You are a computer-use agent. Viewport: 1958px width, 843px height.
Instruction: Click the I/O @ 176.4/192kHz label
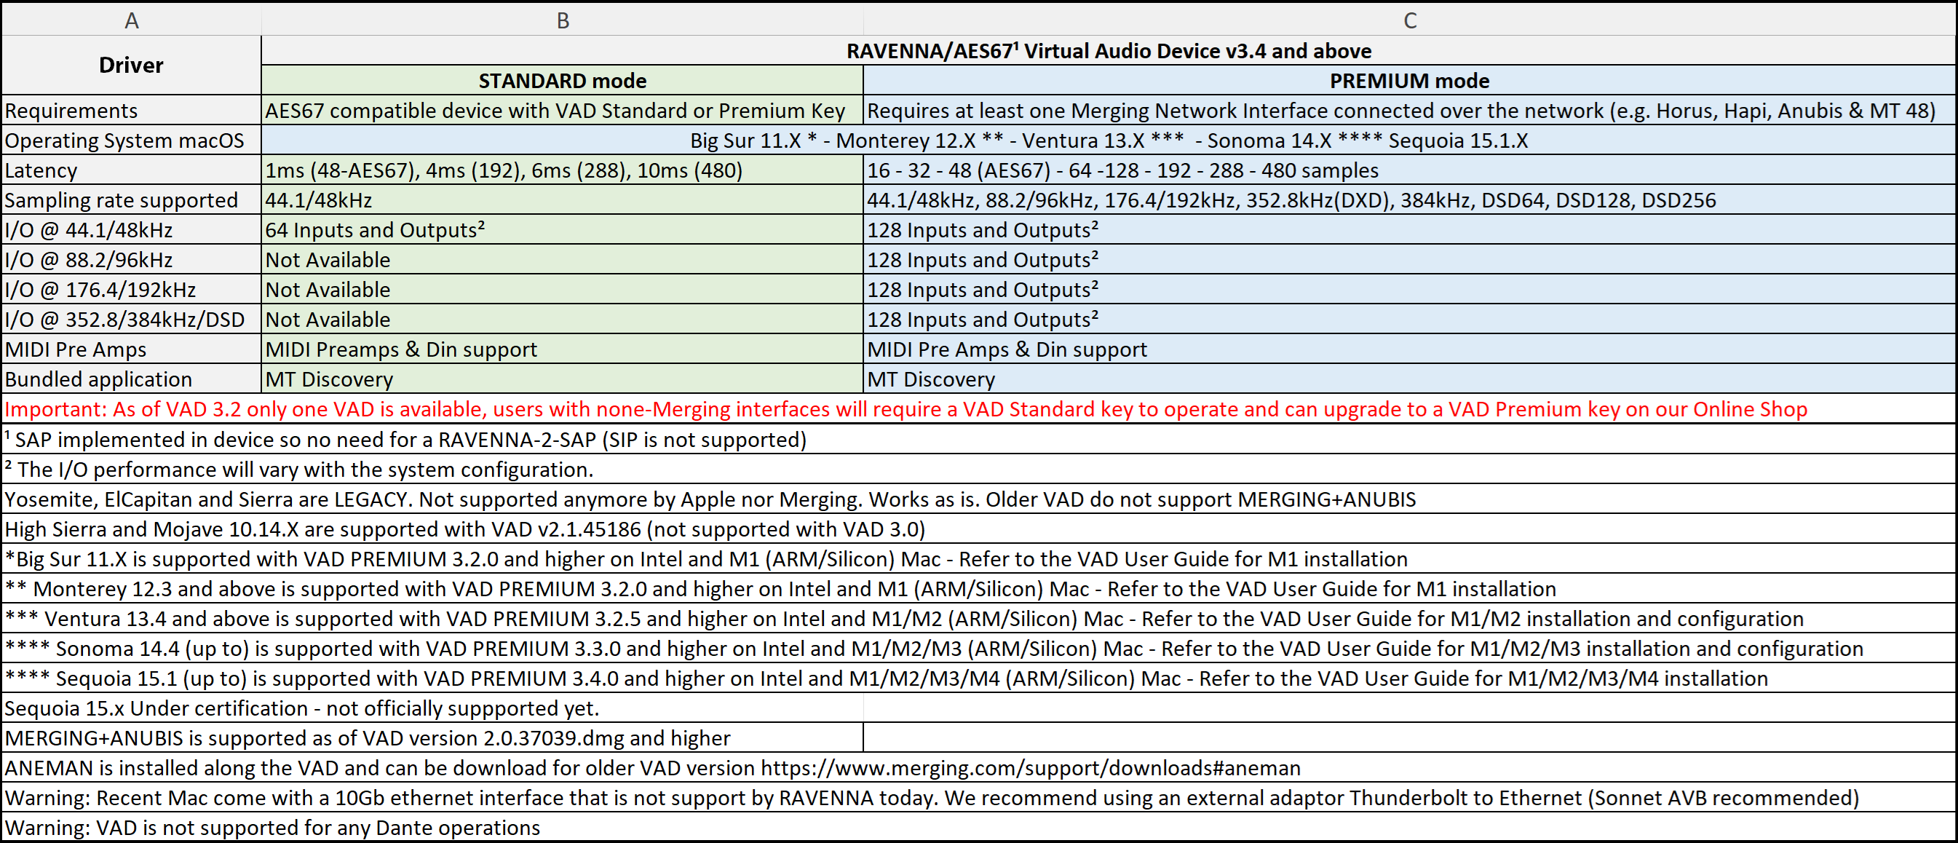point(132,290)
